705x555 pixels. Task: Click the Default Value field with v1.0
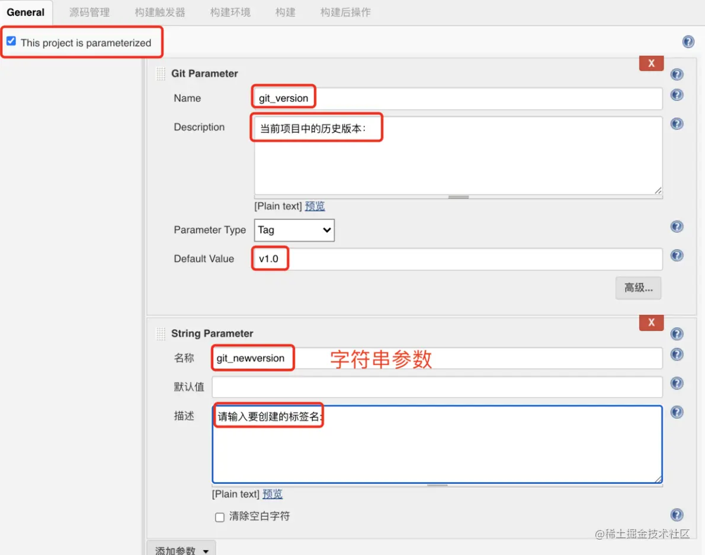coord(458,259)
